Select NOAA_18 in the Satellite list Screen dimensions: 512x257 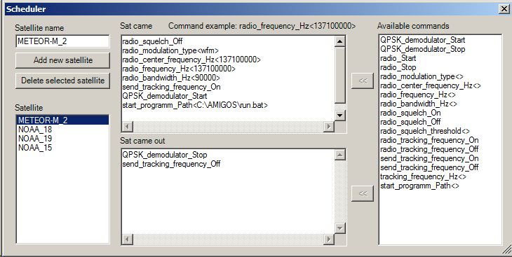[62, 130]
